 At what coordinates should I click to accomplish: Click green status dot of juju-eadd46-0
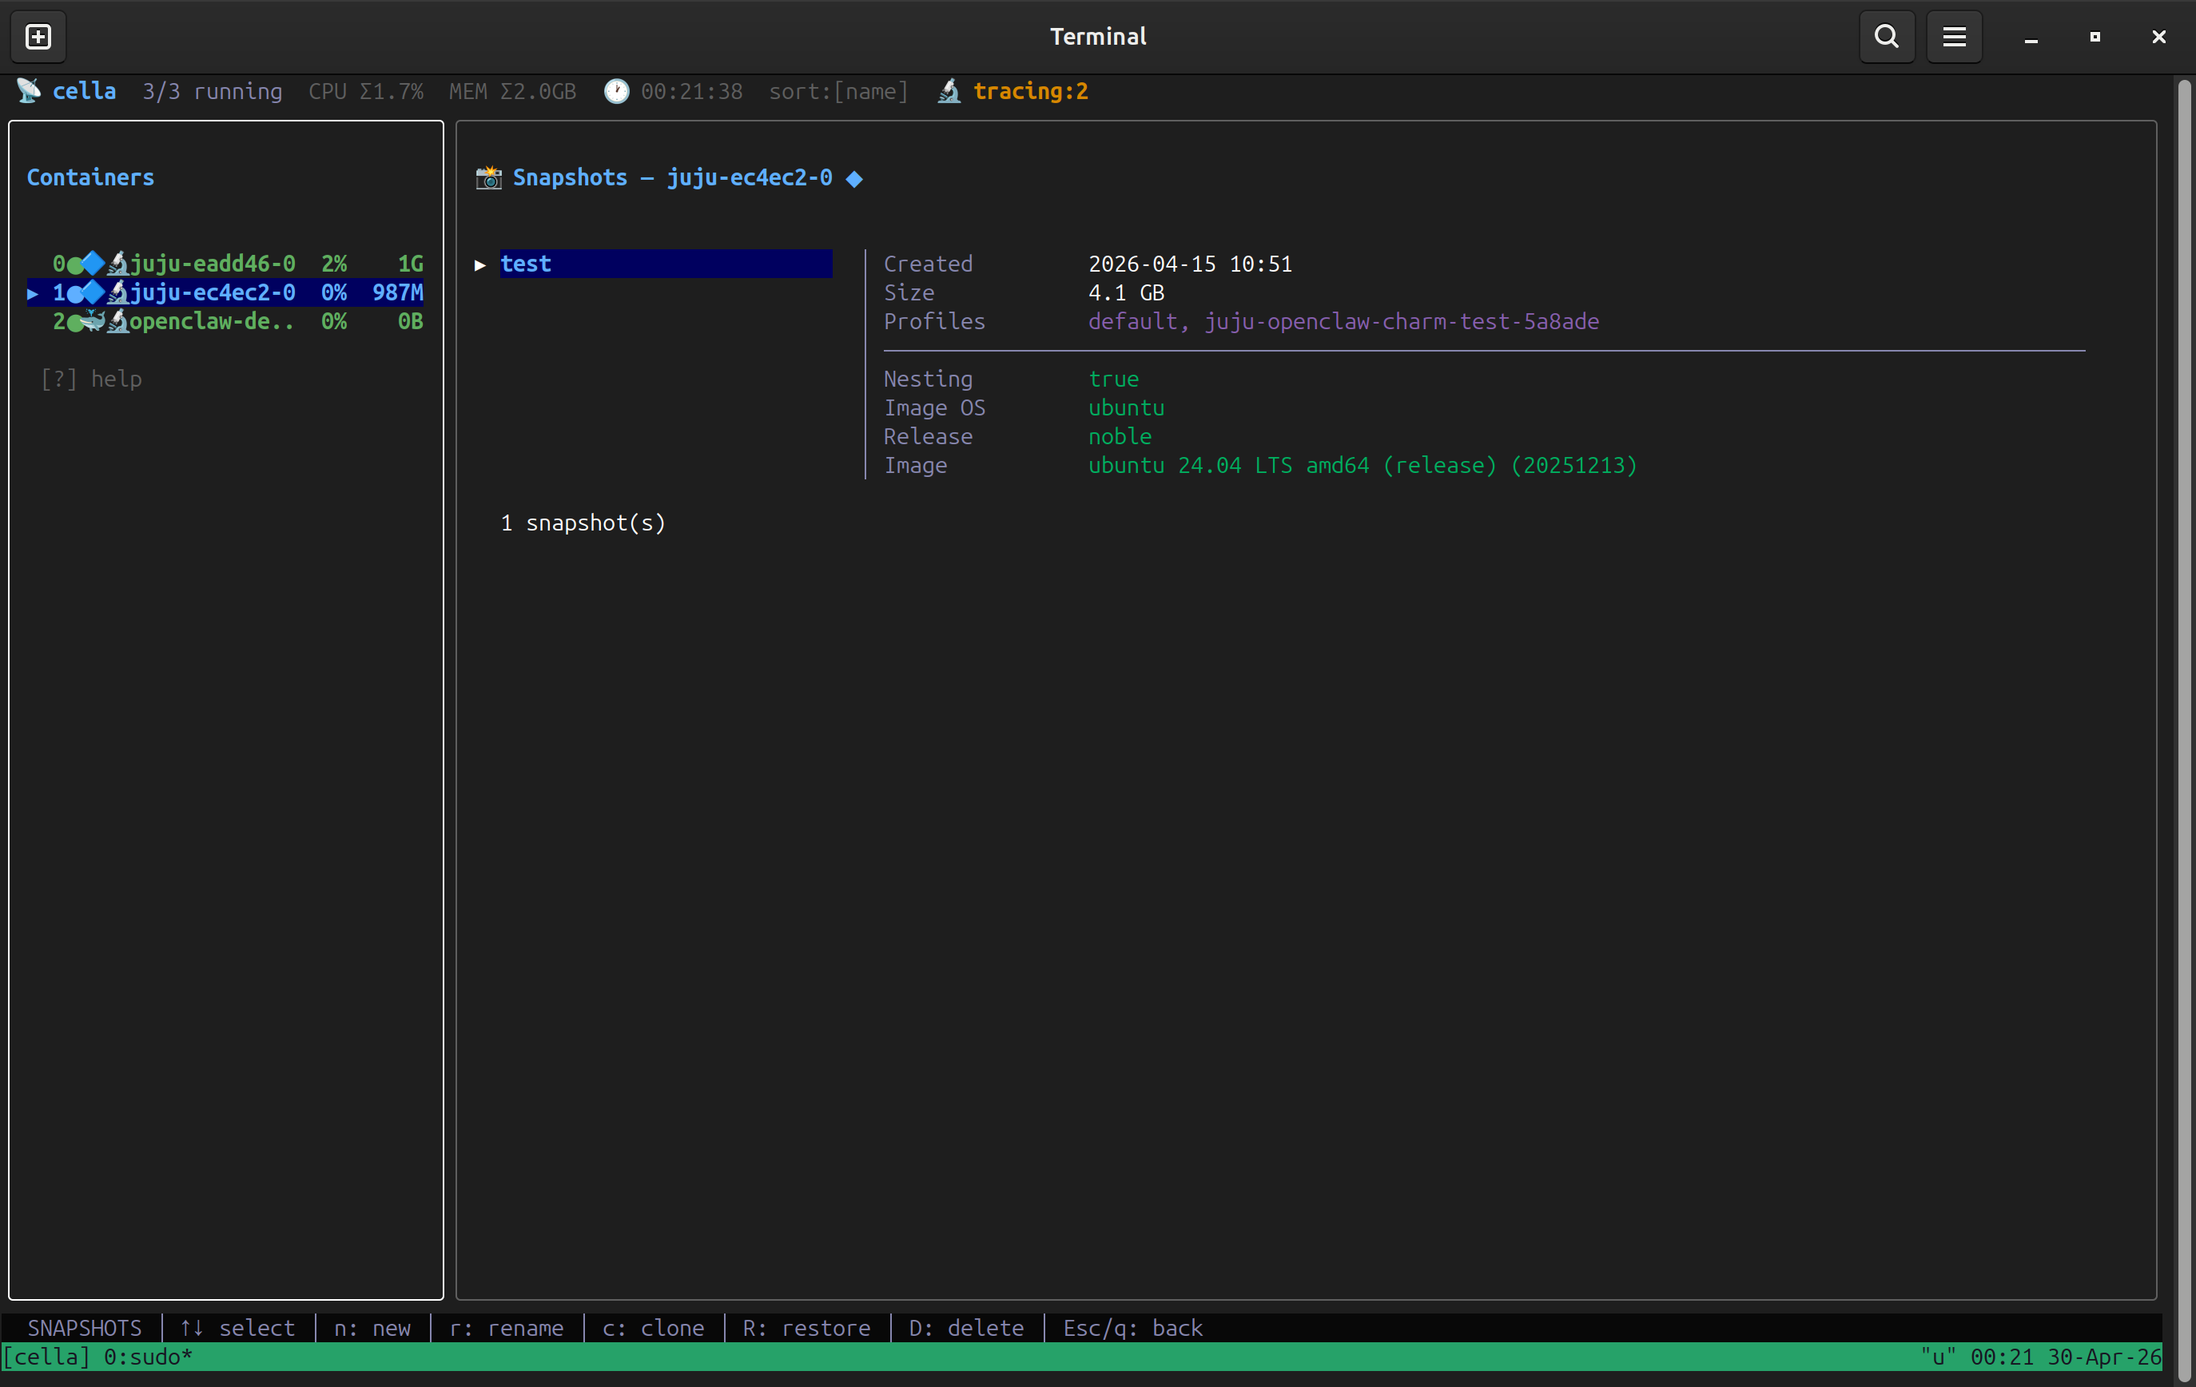click(74, 265)
